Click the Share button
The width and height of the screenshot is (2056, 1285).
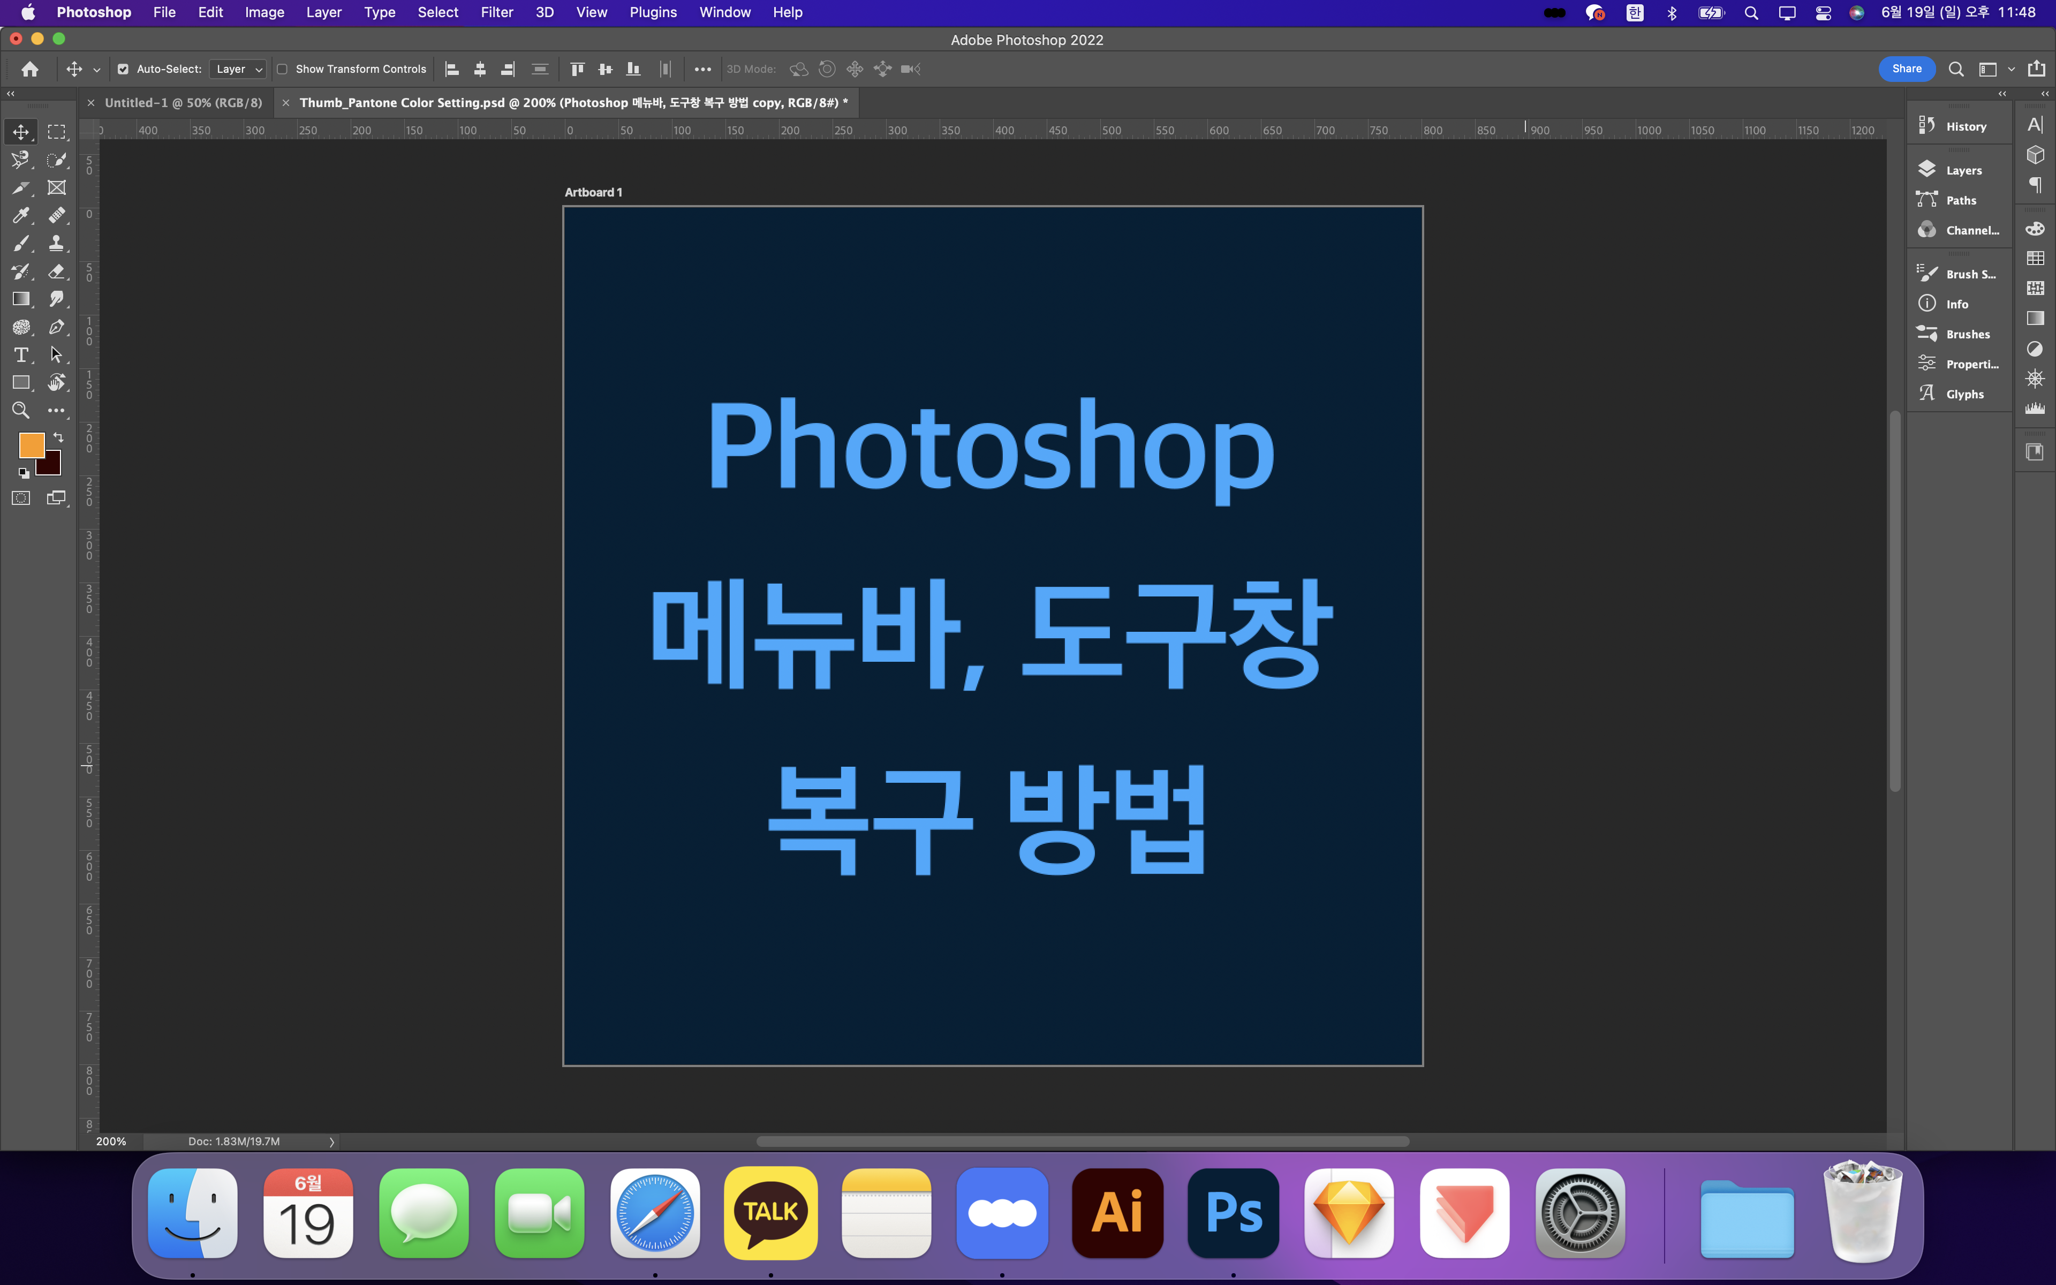[1907, 69]
